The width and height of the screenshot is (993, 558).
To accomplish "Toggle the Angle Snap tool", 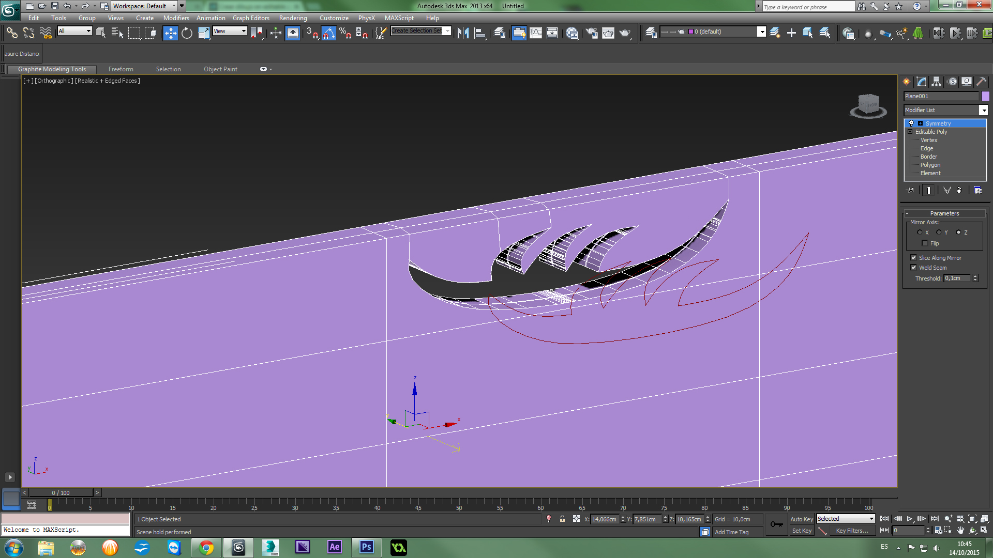I will 329,33.
